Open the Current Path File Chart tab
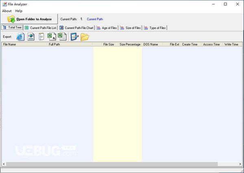This screenshot has height=173, width=244. click(x=76, y=28)
